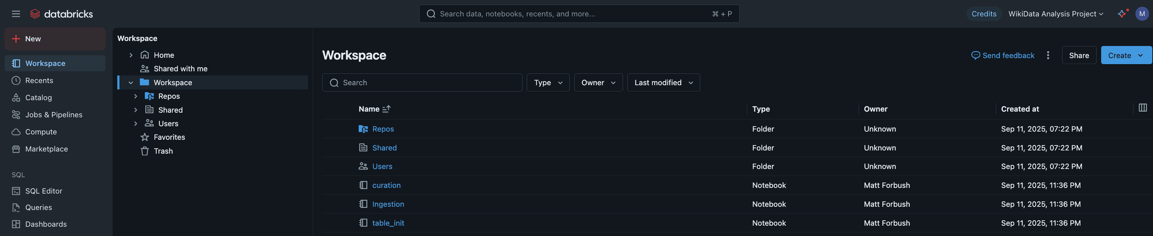Open Queries in the sidebar
1153x236 pixels.
point(55,207)
